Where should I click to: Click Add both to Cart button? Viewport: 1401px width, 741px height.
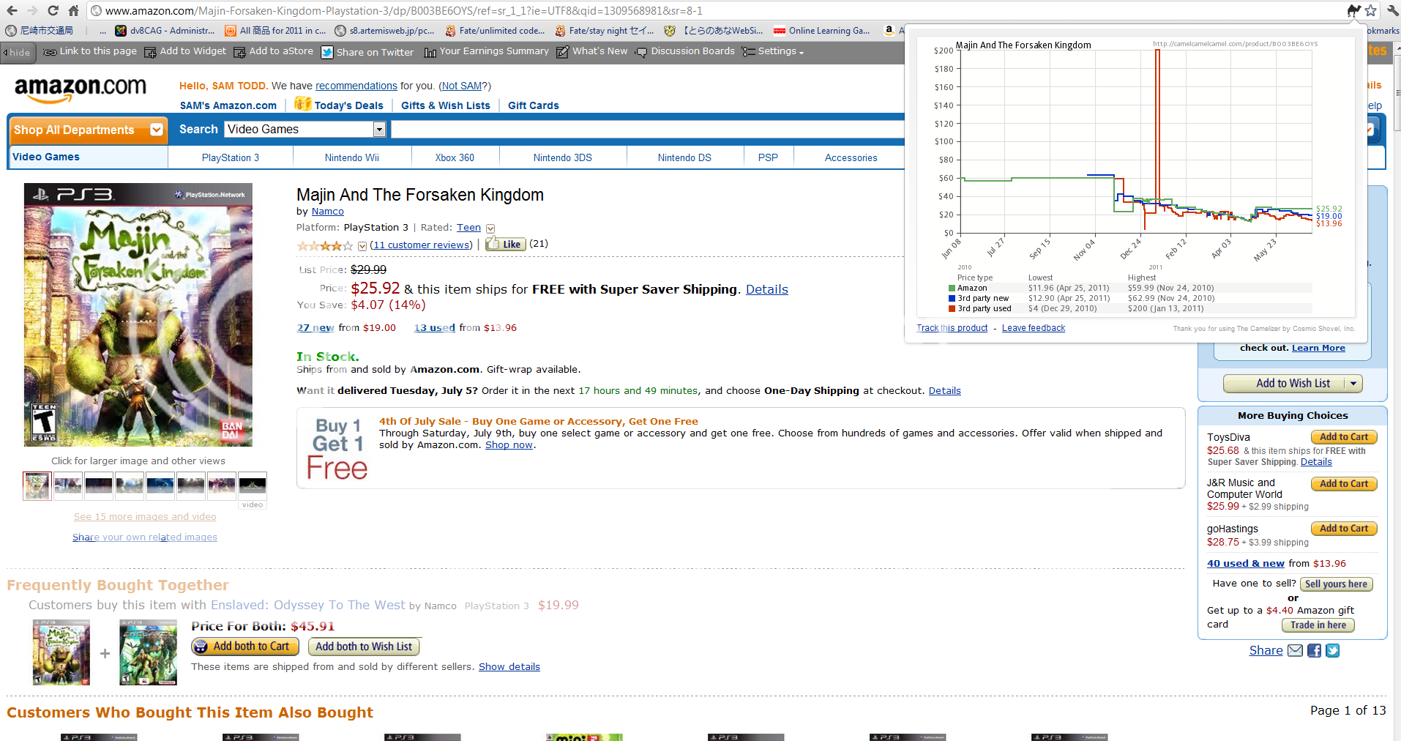245,647
